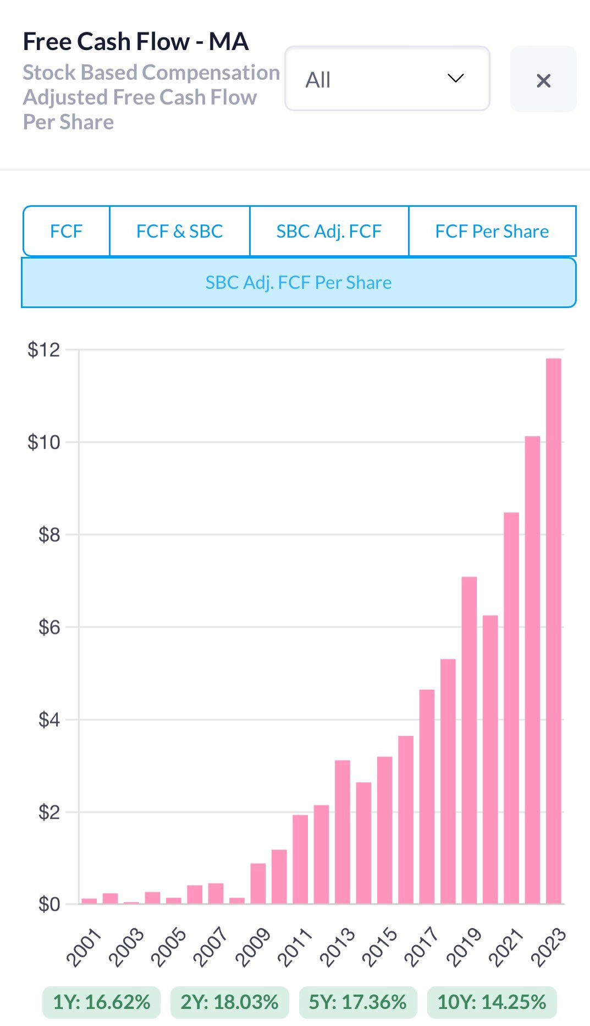This screenshot has height=1026, width=590.
Task: Select the 5Y: 17.36% growth badge
Action: tap(357, 1002)
